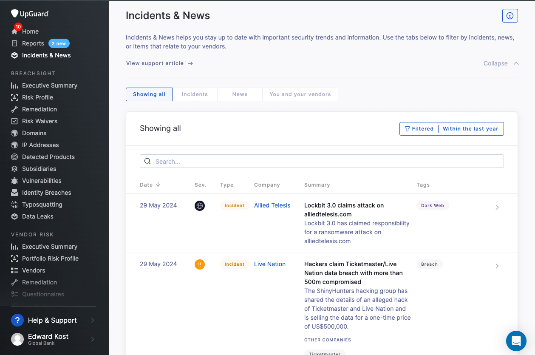Viewport: 535px width, 355px height.
Task: Click the View support article link
Action: [x=160, y=63]
